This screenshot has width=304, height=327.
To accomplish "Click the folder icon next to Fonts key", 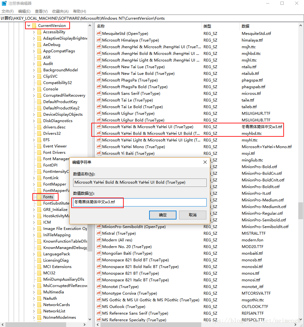I will [39, 197].
